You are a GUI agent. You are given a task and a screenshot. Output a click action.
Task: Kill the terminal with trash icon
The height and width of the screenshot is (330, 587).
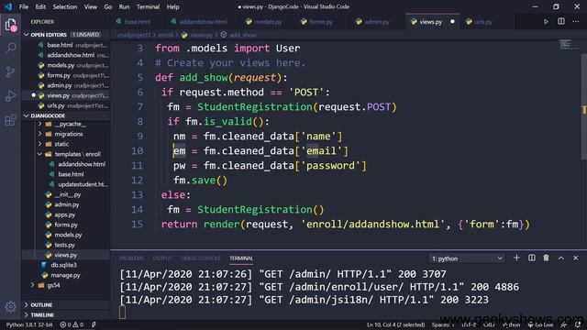coord(547,258)
